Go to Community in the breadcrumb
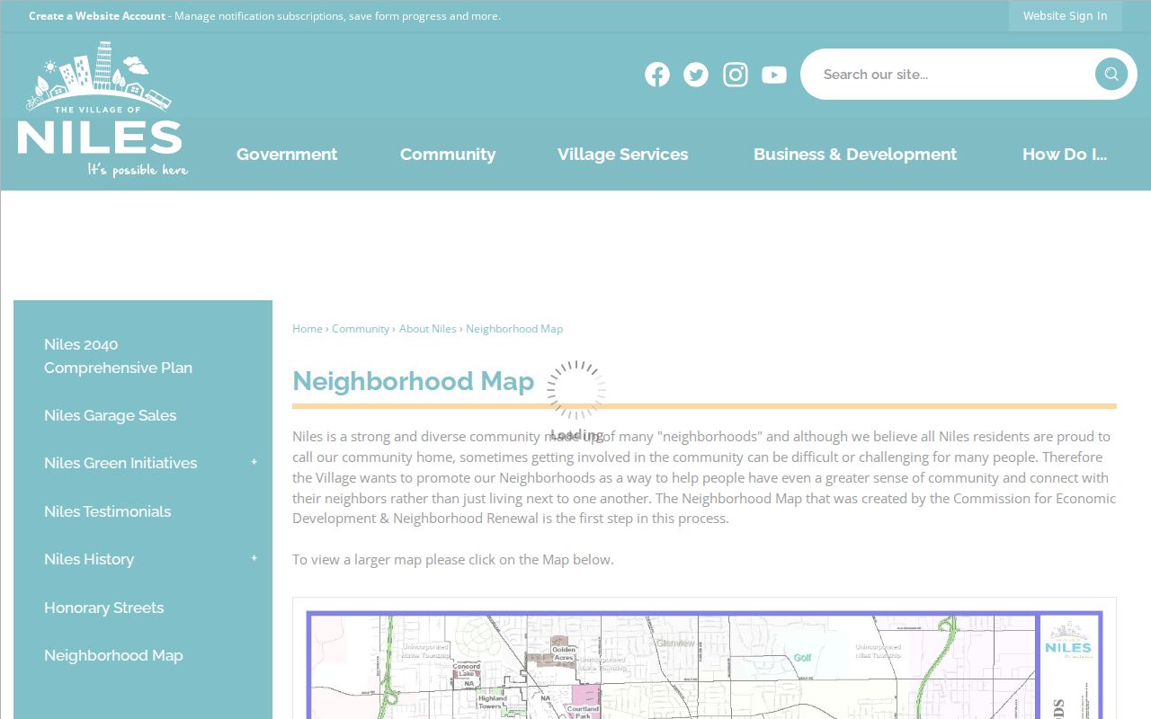 [361, 329]
